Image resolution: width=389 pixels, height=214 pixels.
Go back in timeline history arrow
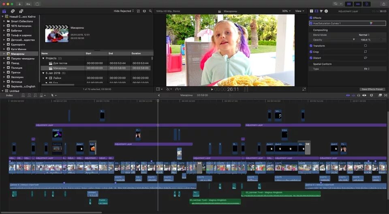pos(159,95)
